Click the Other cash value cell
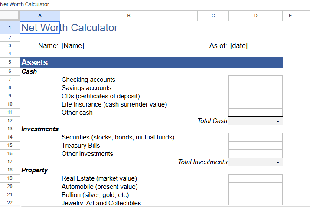This screenshot has width=310, height=207. [x=256, y=113]
